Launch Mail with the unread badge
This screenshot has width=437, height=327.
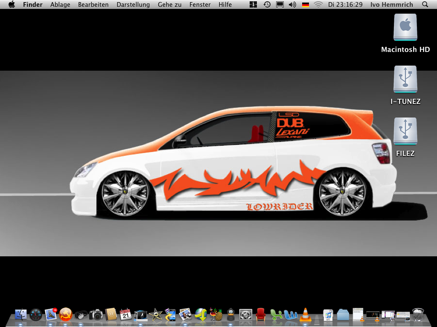[51, 315]
